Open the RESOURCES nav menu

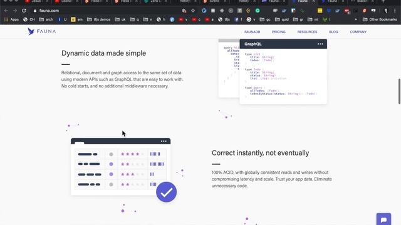(307, 32)
